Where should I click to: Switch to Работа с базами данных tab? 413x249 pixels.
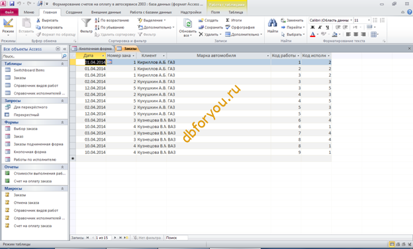click(x=151, y=12)
